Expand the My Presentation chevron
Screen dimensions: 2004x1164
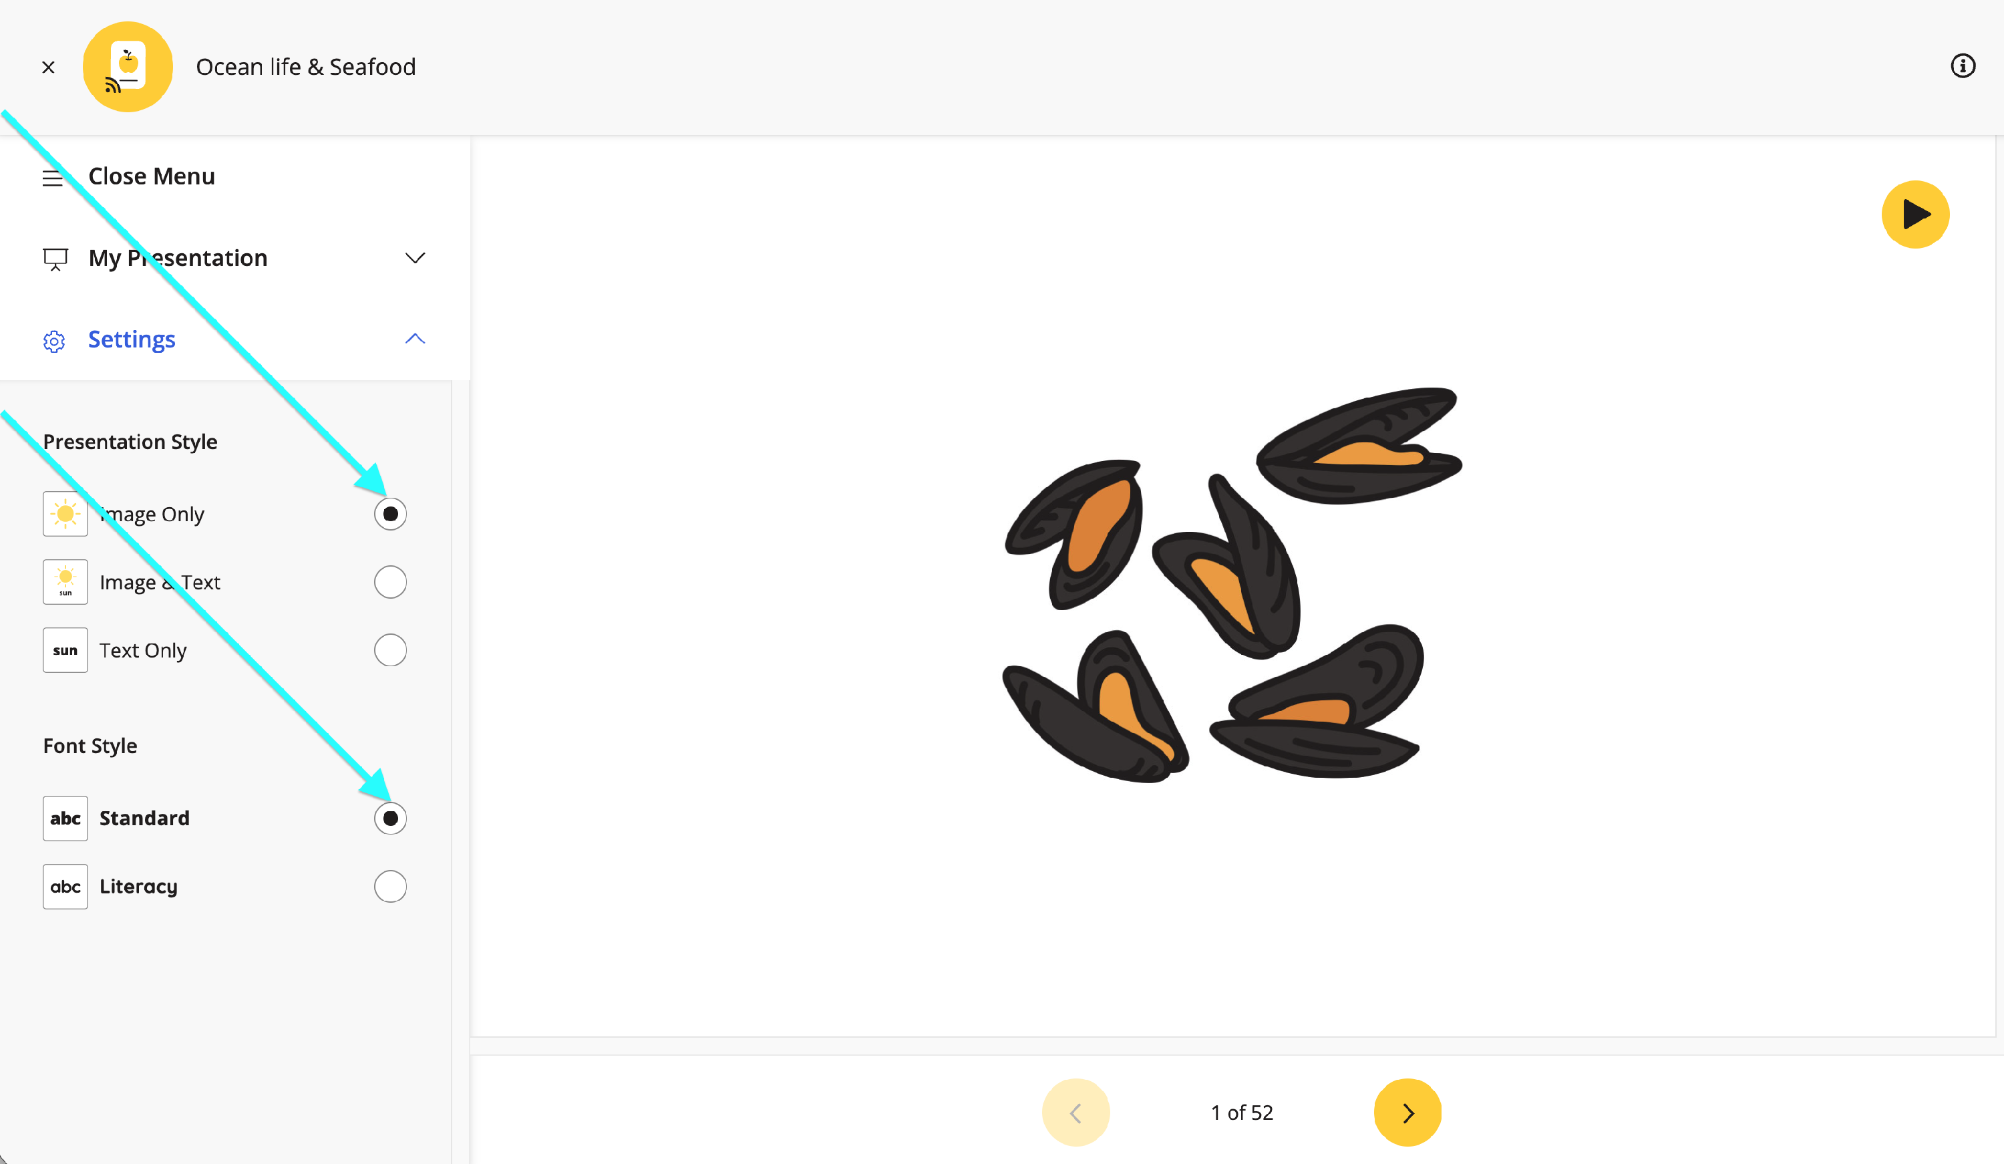pos(415,258)
